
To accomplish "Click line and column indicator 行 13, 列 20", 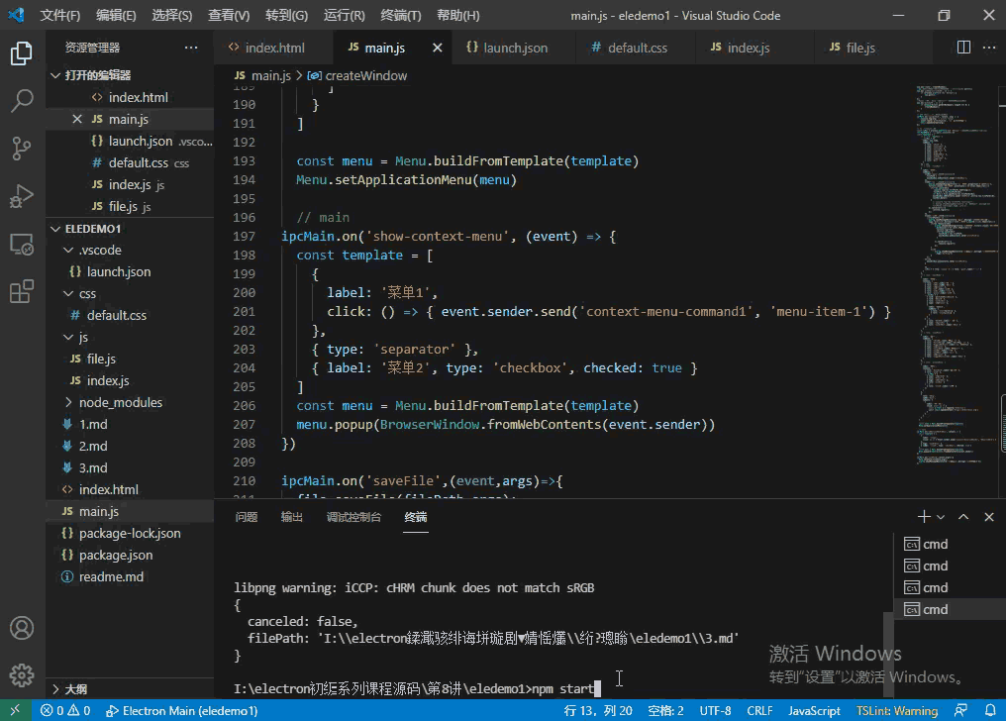I will pos(598,711).
